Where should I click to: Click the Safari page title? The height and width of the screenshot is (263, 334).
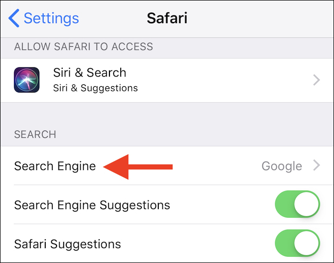167,18
